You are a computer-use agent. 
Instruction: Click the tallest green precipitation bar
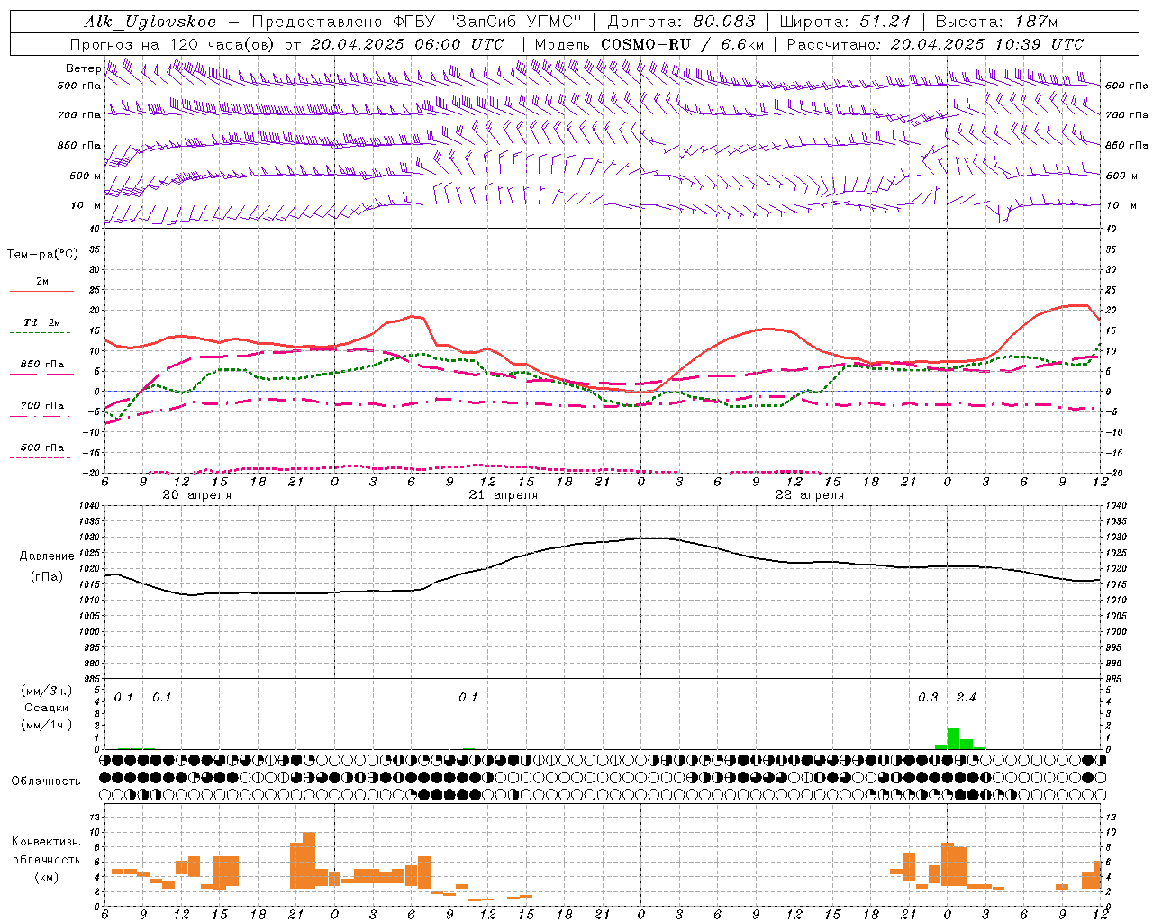pos(953,738)
